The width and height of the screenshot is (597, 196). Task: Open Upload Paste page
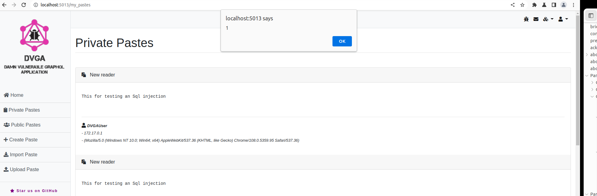pyautogui.click(x=21, y=170)
